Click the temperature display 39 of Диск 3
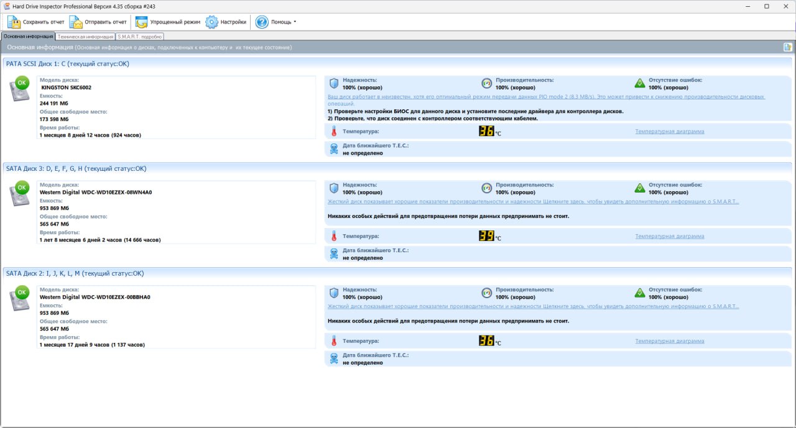The image size is (796, 428). point(486,236)
